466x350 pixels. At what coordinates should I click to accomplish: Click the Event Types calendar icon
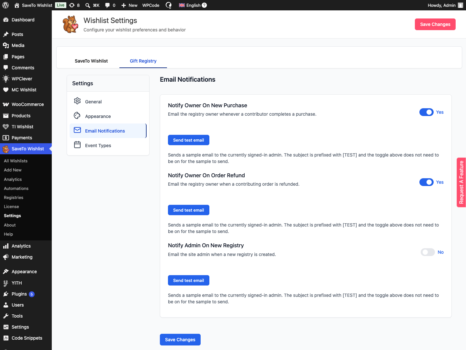77,145
